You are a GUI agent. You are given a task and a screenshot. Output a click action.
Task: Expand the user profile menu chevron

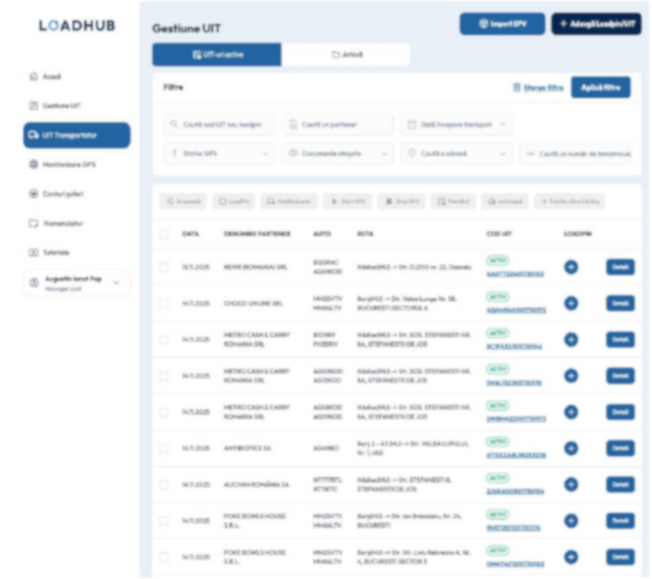click(116, 283)
